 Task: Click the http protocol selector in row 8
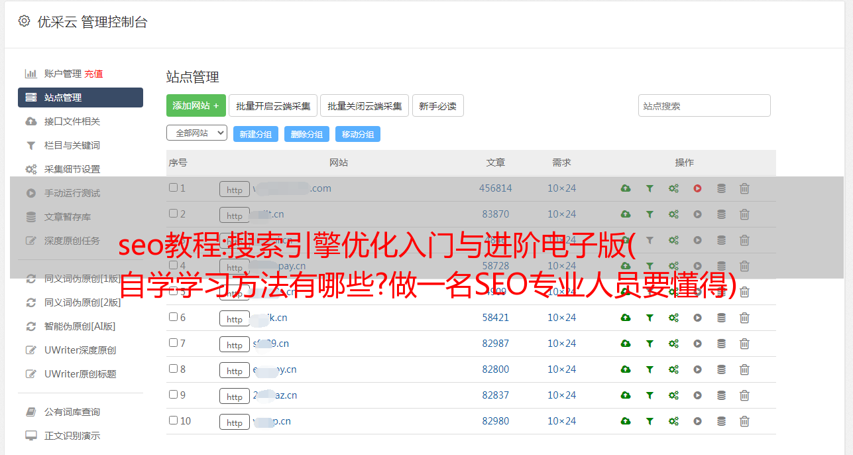[235, 370]
